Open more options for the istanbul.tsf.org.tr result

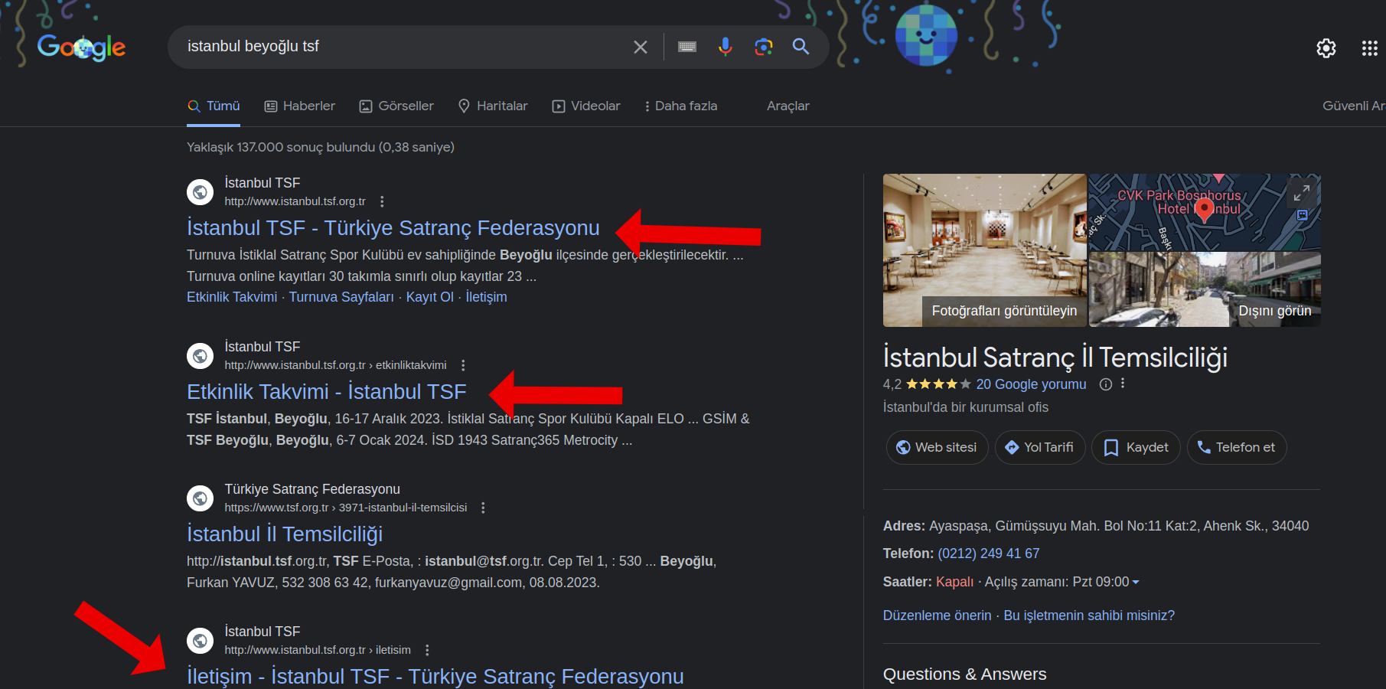tap(382, 201)
